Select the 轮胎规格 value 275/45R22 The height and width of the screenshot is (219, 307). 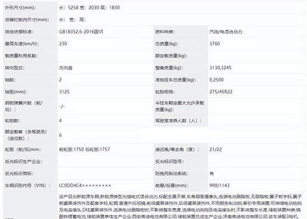tap(221, 92)
